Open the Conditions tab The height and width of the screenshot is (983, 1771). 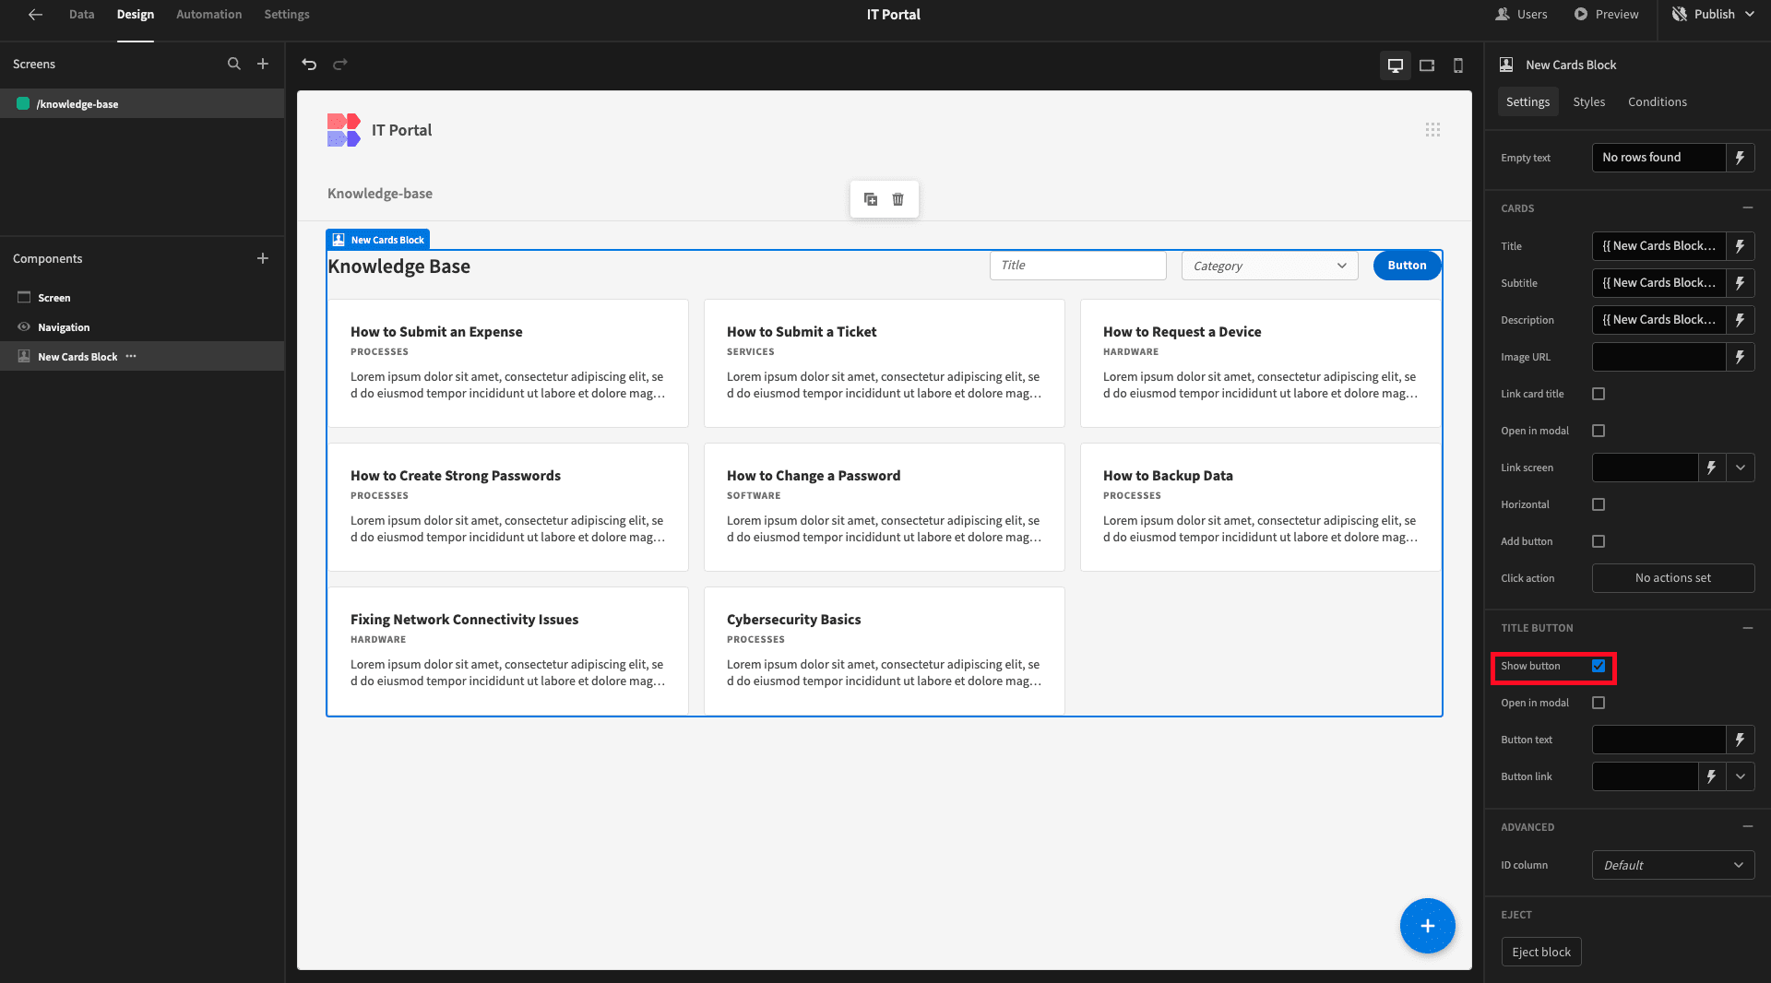1657,101
